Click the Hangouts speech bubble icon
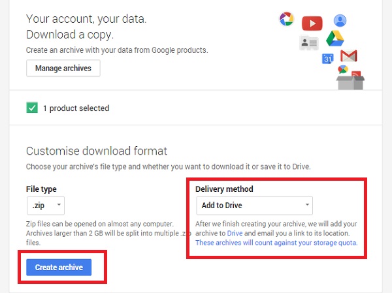Image resolution: width=392 pixels, height=293 pixels. pyautogui.click(x=343, y=69)
